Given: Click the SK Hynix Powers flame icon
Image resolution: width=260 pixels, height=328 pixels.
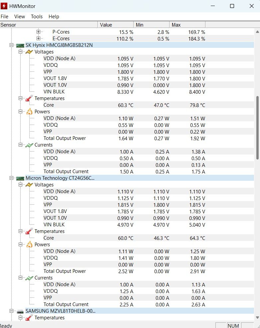Looking at the screenshot, I should [29, 112].
